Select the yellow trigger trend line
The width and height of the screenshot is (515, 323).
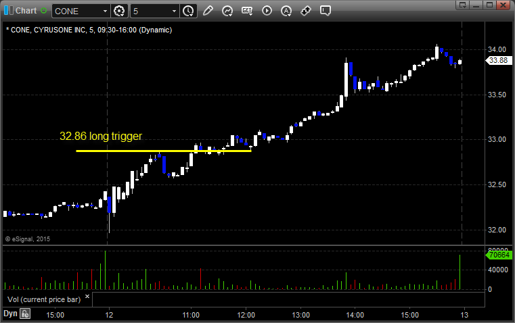pyautogui.click(x=164, y=151)
